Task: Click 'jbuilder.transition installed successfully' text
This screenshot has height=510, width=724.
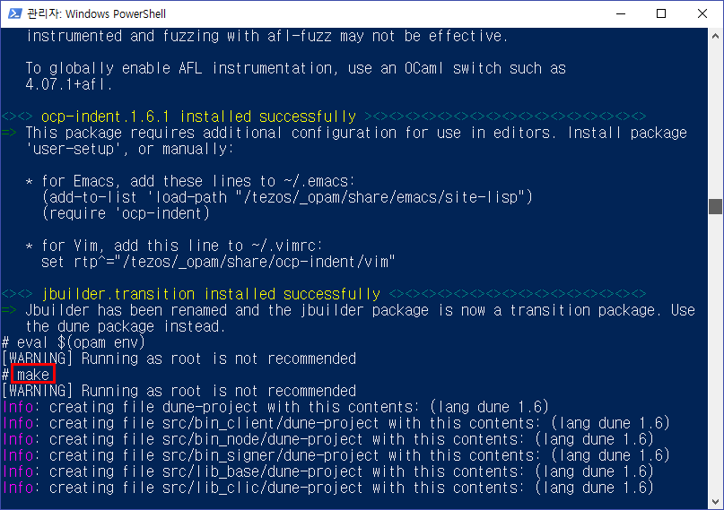Action: [x=211, y=294]
